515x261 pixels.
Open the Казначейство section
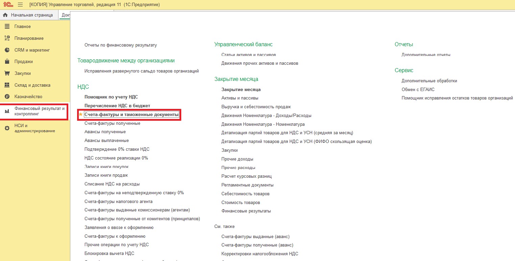coord(28,96)
